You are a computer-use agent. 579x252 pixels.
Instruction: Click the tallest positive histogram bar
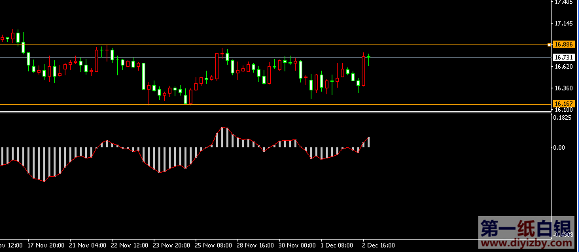(x=222, y=137)
